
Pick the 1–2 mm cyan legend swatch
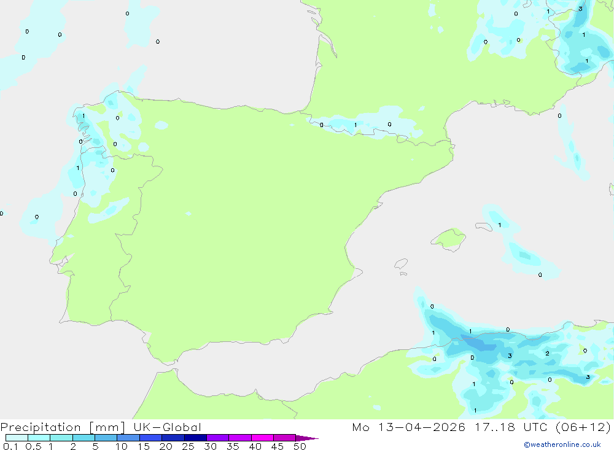[x=61, y=438]
